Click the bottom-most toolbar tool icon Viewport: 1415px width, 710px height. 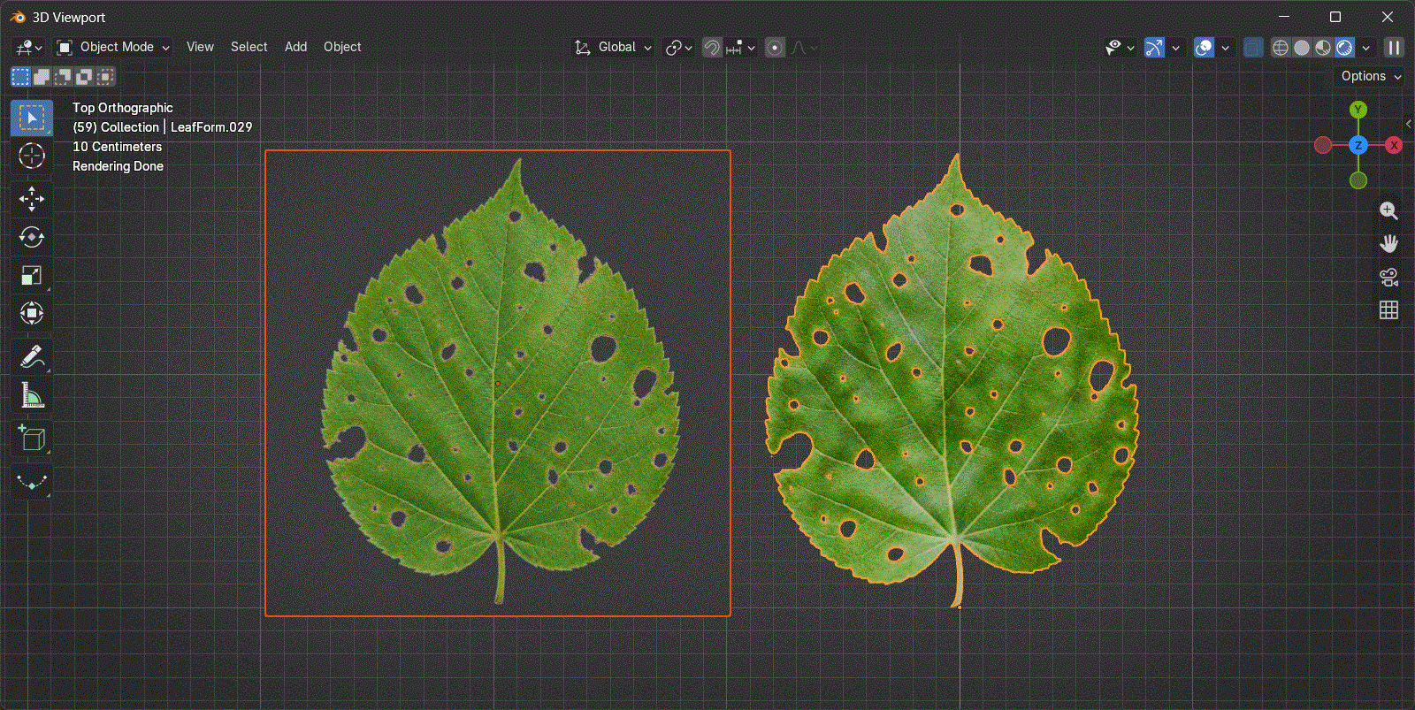coord(32,482)
